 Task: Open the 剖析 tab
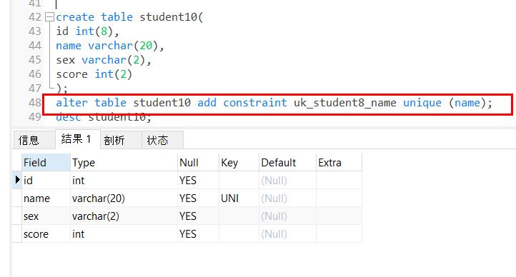pos(121,141)
